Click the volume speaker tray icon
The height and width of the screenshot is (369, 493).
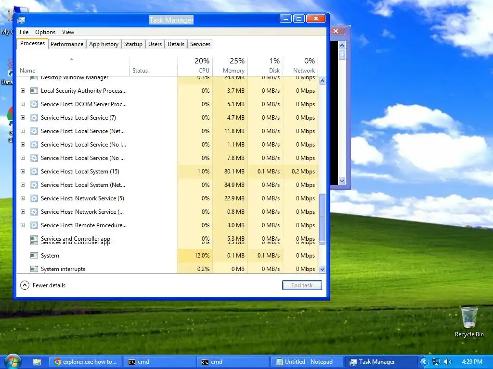(x=448, y=362)
